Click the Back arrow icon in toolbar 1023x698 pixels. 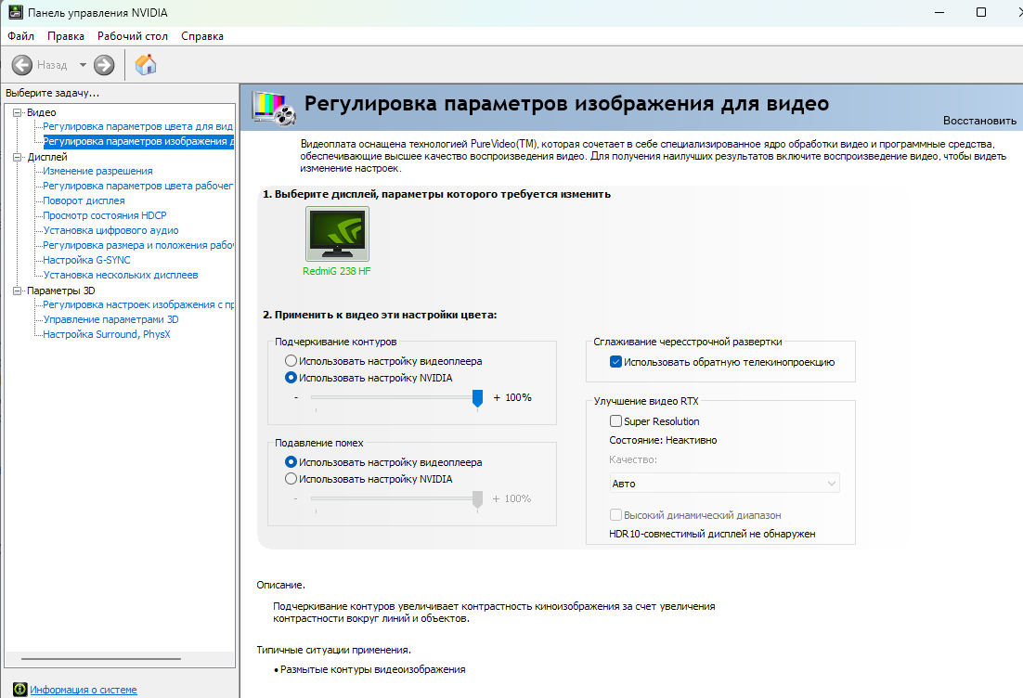click(x=22, y=65)
